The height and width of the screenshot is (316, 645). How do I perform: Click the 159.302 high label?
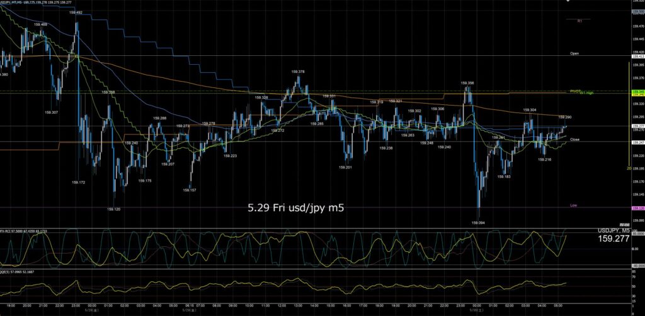pos(414,111)
